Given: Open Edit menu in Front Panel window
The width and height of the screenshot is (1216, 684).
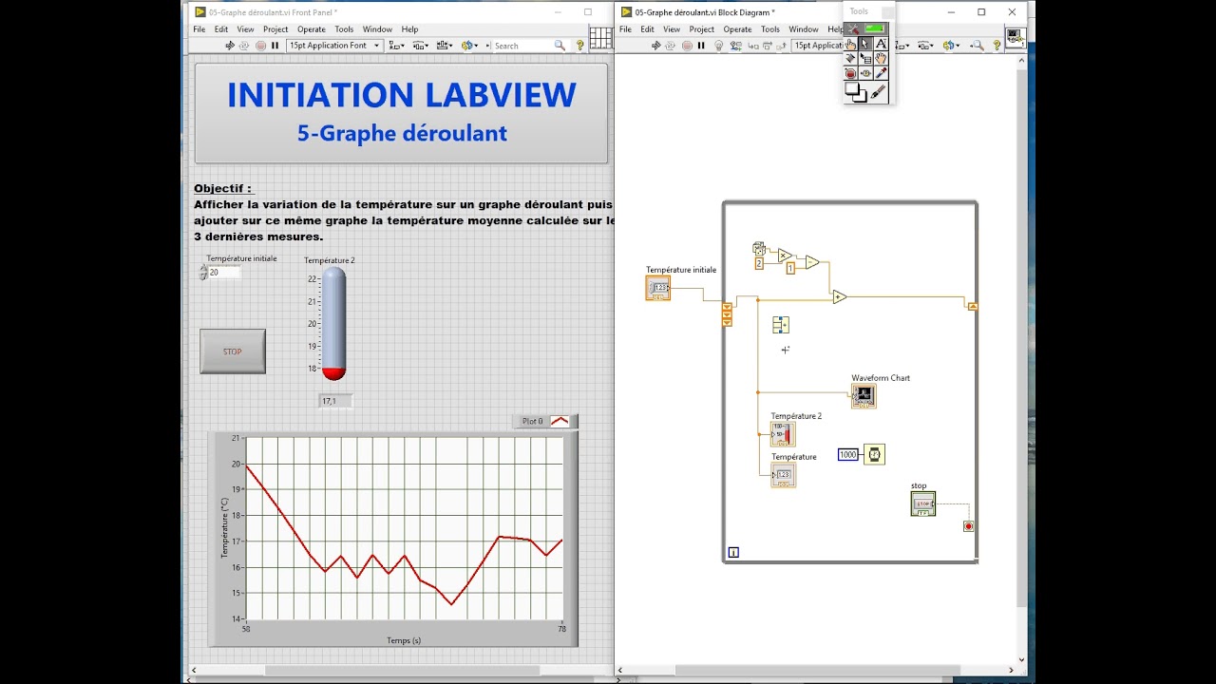Looking at the screenshot, I should point(221,29).
